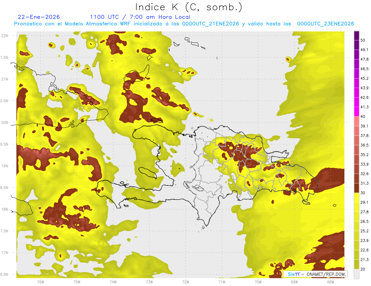Viewport: 371px width, 286px height.
Task: Click the "18N" latitude label
Action: 5,209
